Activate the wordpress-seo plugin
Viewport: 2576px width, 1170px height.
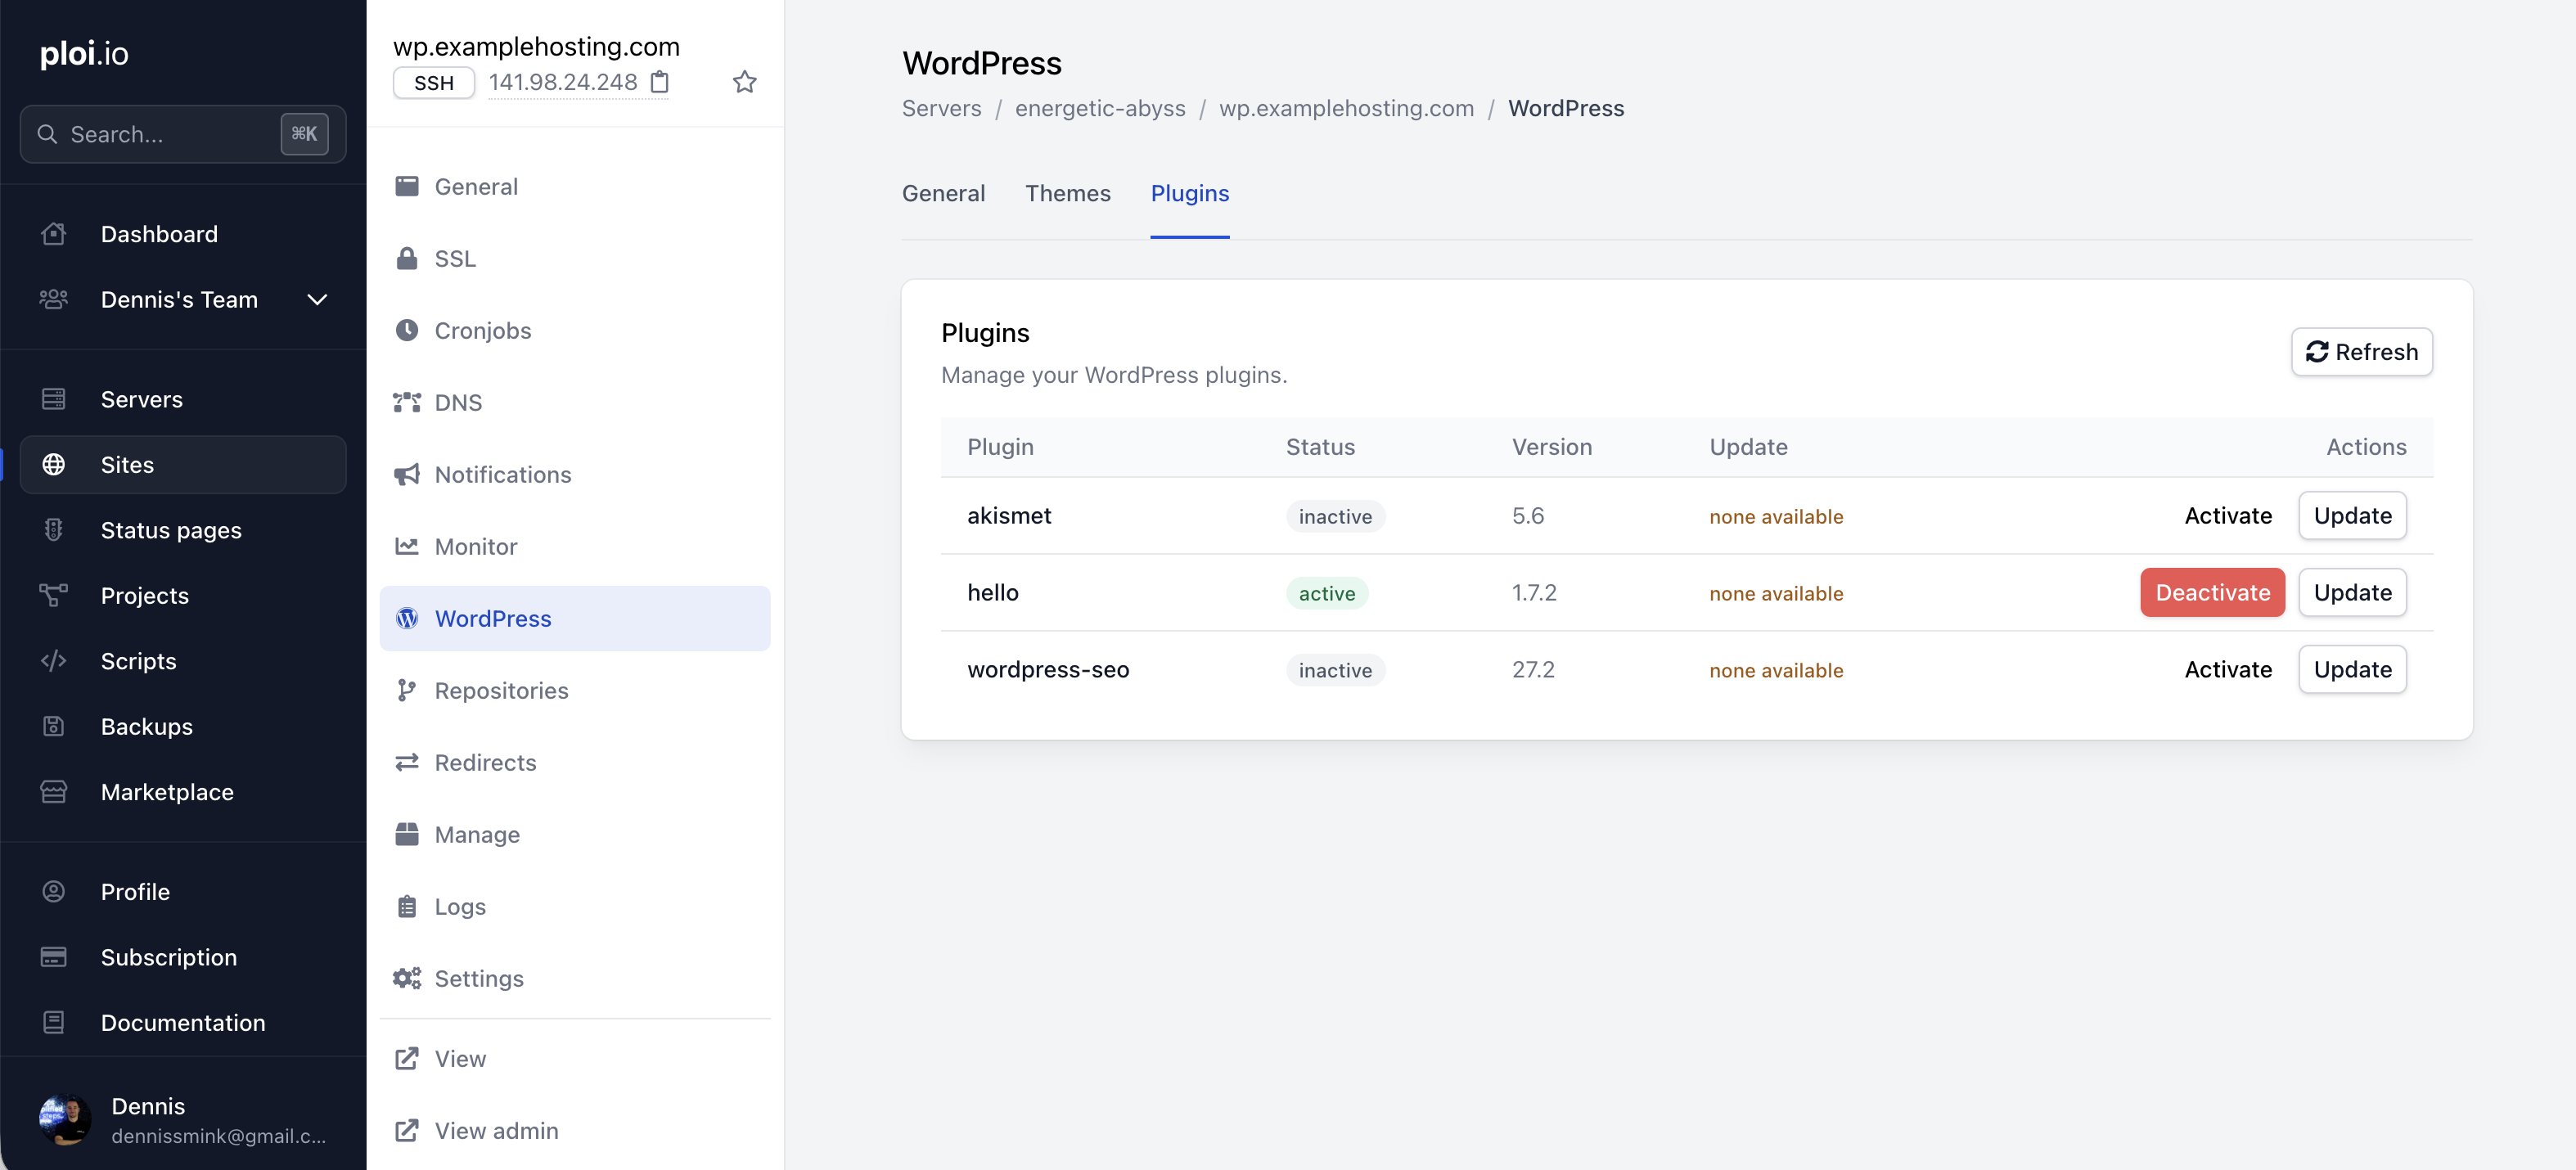(2227, 669)
